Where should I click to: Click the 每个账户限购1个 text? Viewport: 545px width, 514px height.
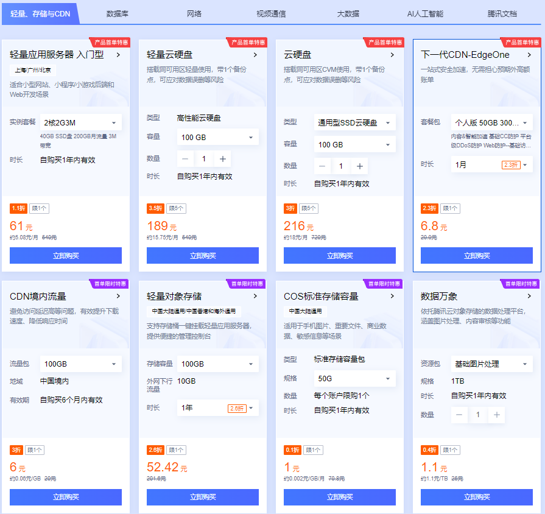click(x=342, y=395)
